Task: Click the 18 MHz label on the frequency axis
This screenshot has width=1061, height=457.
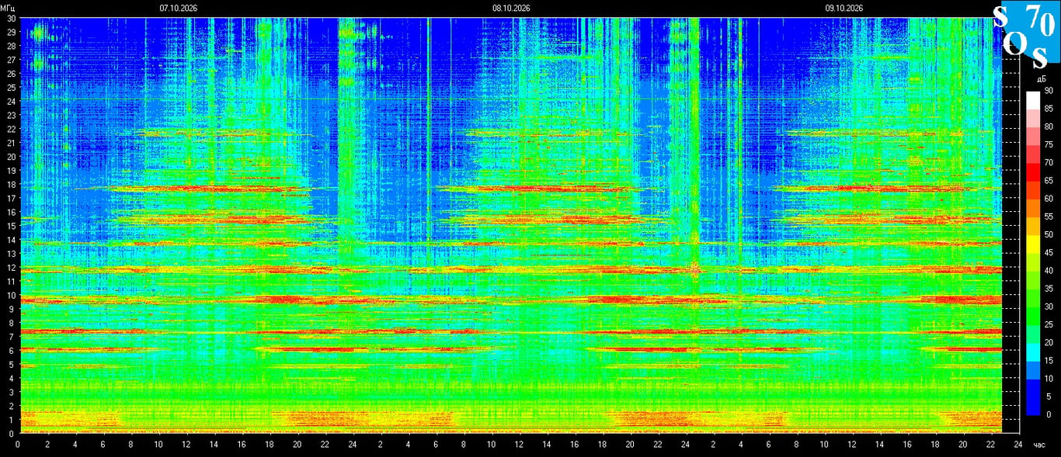Action: tap(11, 185)
